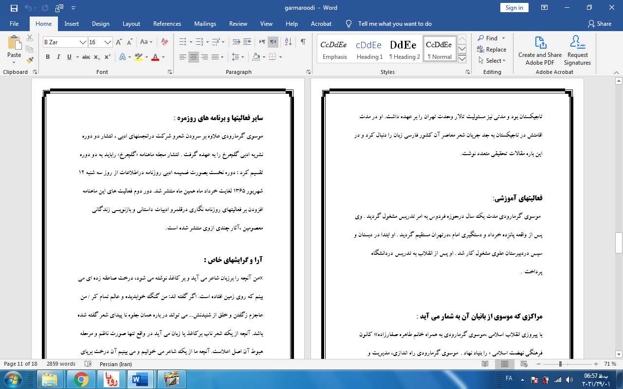Click the Format Painter brush icon
Viewport: 623px width, 389px height.
click(30, 60)
